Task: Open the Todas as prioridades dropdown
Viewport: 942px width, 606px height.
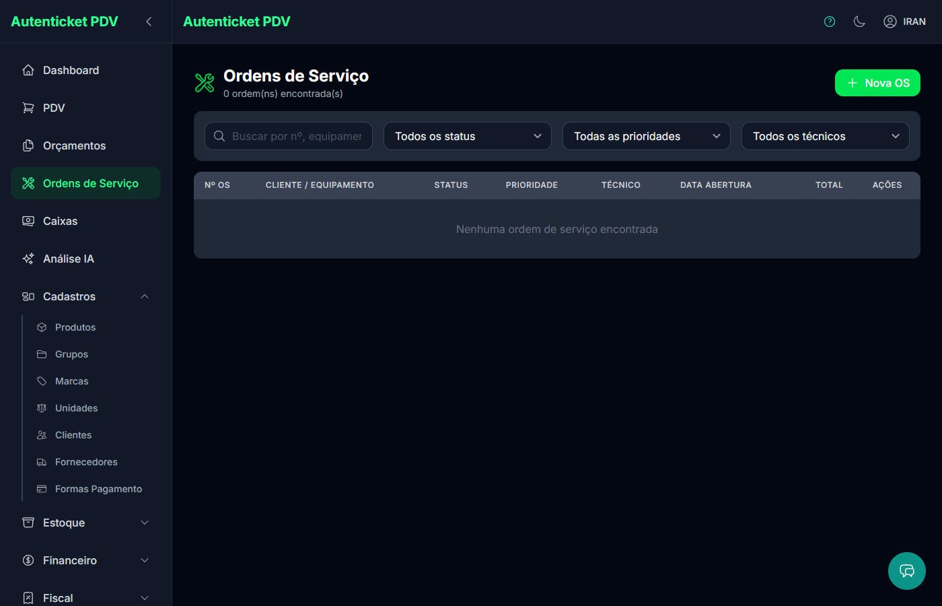Action: tap(646, 136)
